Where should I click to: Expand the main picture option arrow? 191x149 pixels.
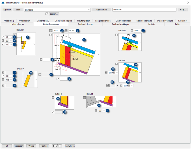click(x=99, y=54)
